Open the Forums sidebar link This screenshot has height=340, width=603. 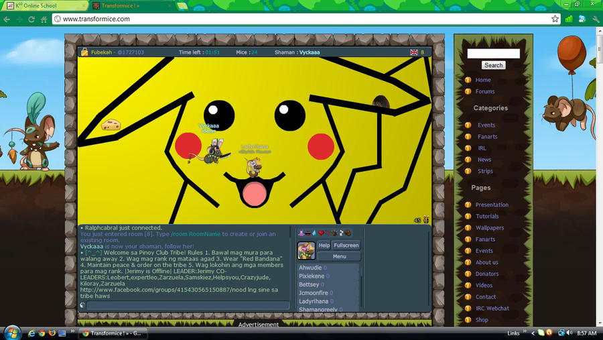(x=485, y=92)
